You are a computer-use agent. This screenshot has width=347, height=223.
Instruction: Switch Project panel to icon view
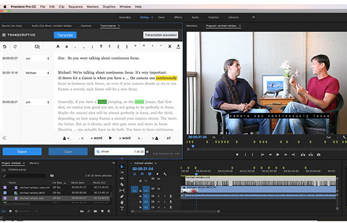tap(10, 211)
